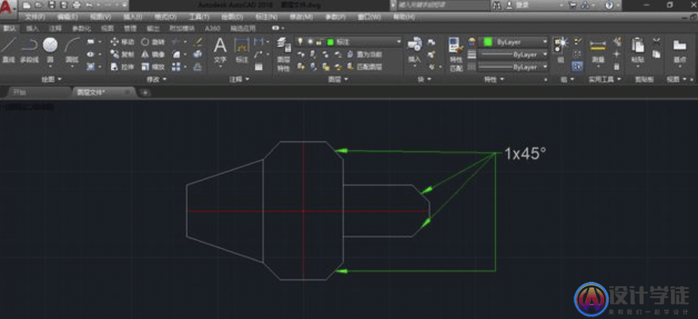The image size is (698, 319).
Task: Click the Undo arrow in quick access toolbar
Action: click(89, 5)
